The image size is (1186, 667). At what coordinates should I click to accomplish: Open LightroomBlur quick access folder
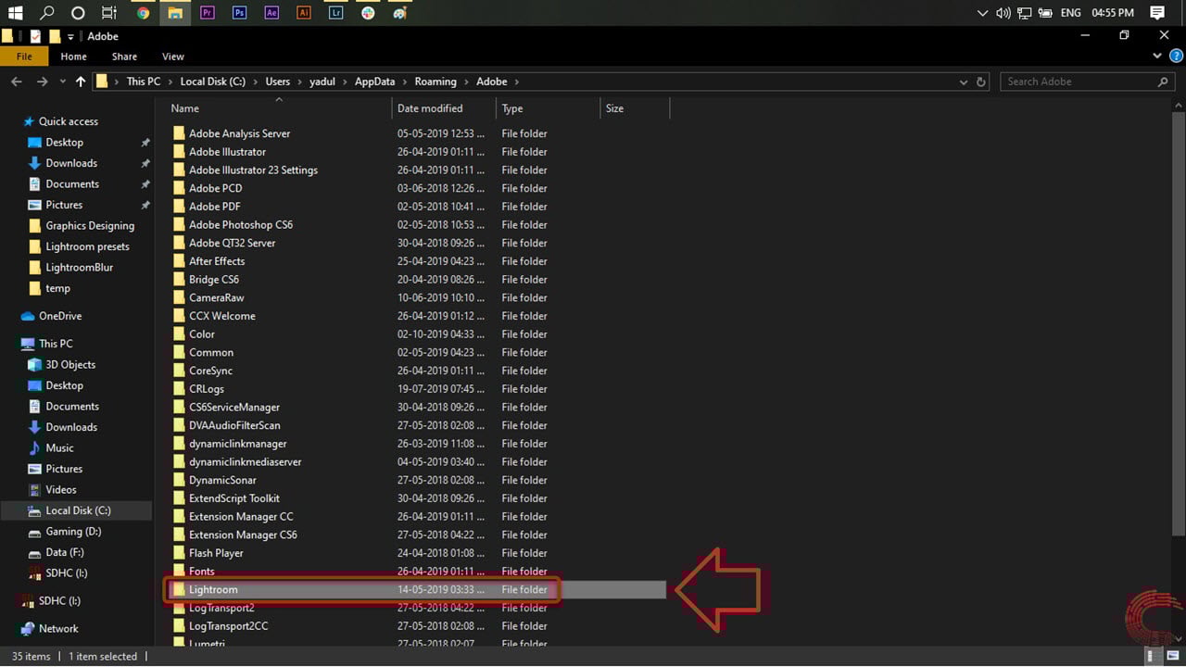tap(80, 268)
